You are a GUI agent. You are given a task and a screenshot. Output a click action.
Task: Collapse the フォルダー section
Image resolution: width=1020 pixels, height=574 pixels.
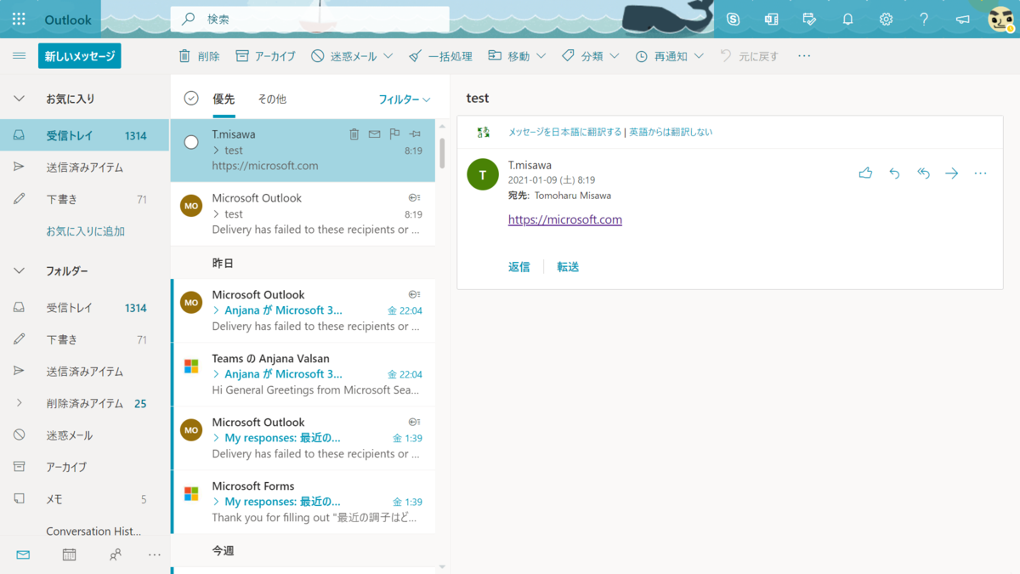pos(19,270)
